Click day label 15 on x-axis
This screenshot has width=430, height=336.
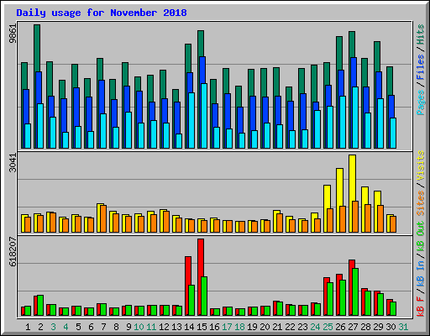(x=202, y=327)
